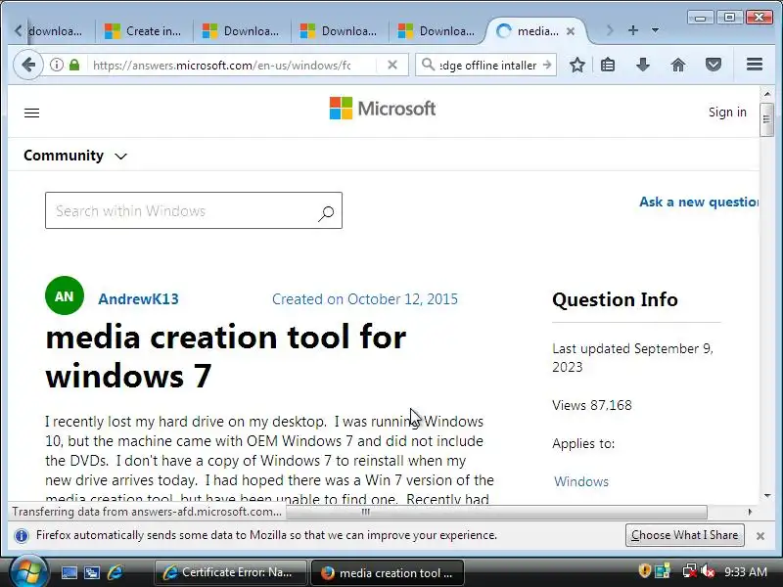Click the muted volume tray icon
783x587 pixels.
(708, 571)
